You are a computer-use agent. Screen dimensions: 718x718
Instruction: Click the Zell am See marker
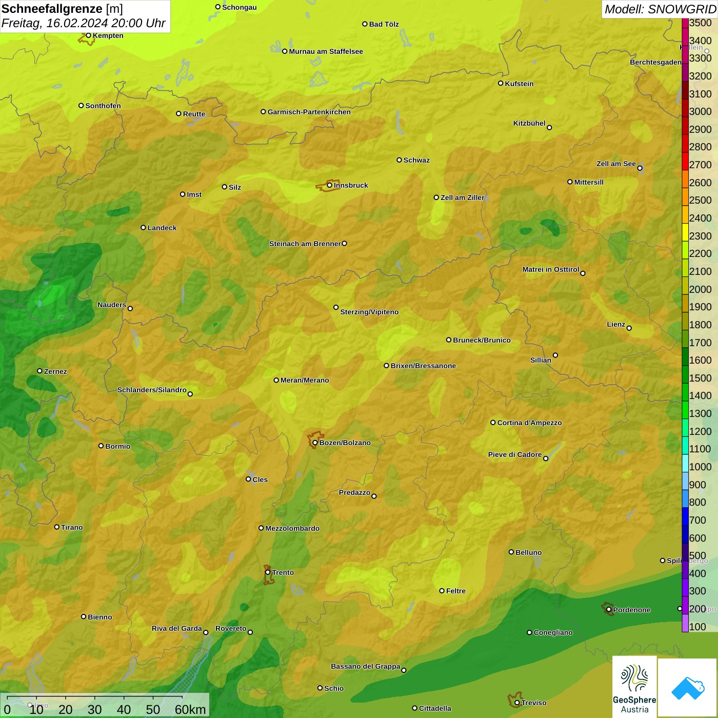[x=640, y=168]
